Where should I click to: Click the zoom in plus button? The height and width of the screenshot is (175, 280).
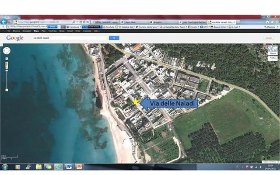7,59
